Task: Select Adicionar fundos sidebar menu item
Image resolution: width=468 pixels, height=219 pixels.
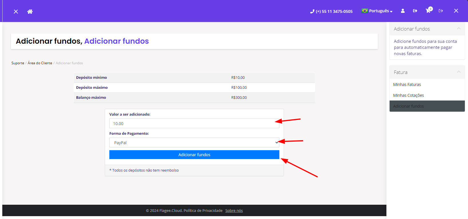Action: point(408,106)
